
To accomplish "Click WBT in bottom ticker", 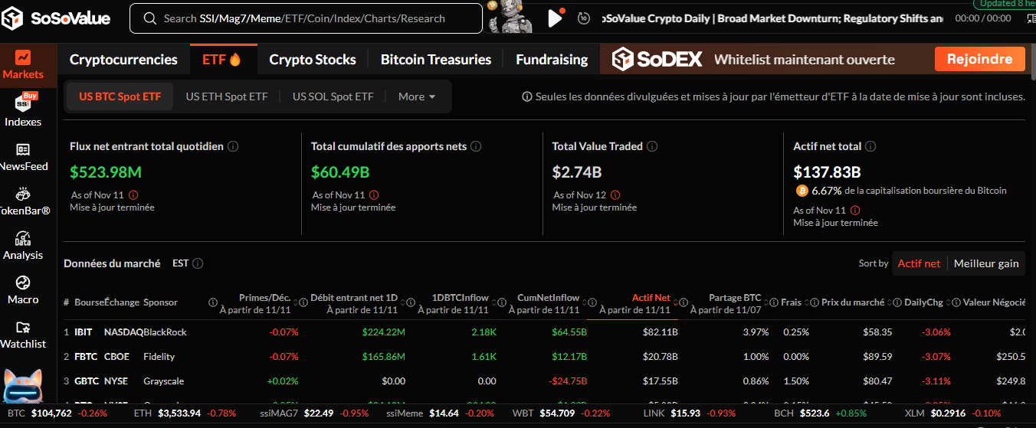I will pyautogui.click(x=523, y=413).
